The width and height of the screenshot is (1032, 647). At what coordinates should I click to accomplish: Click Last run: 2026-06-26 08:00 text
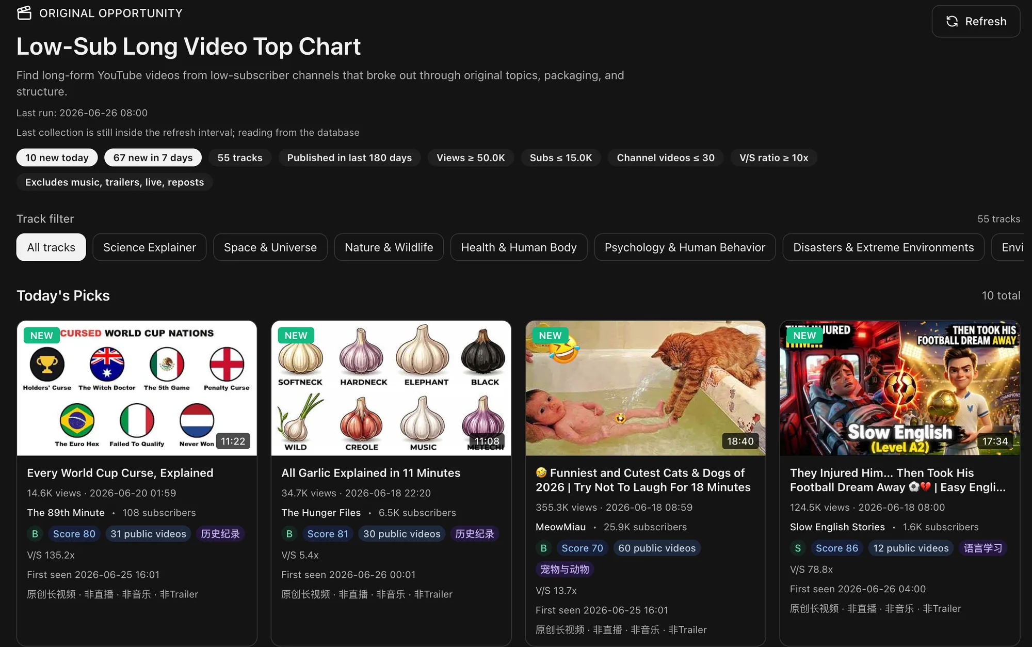[x=82, y=113]
